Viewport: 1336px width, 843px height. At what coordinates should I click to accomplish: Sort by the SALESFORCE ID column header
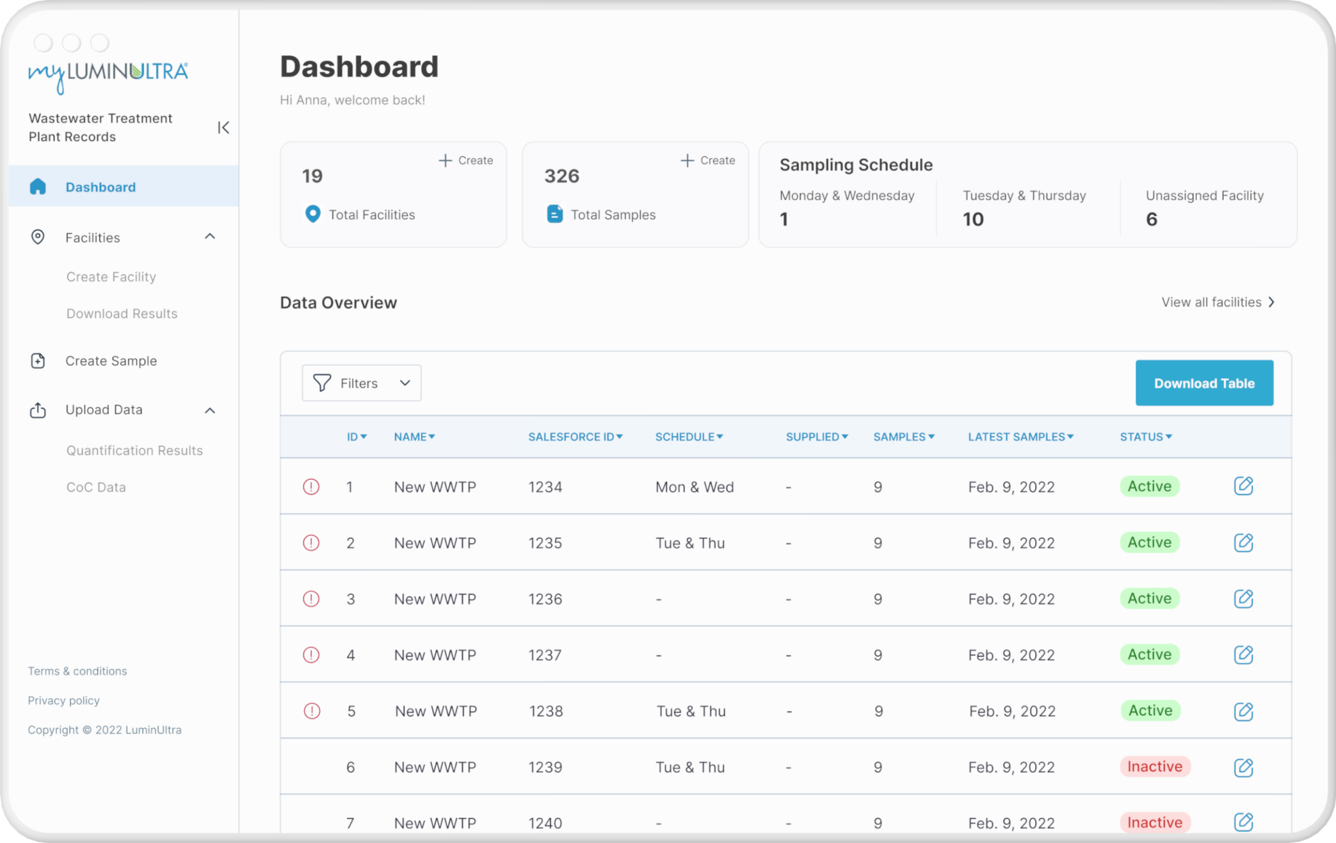click(575, 437)
